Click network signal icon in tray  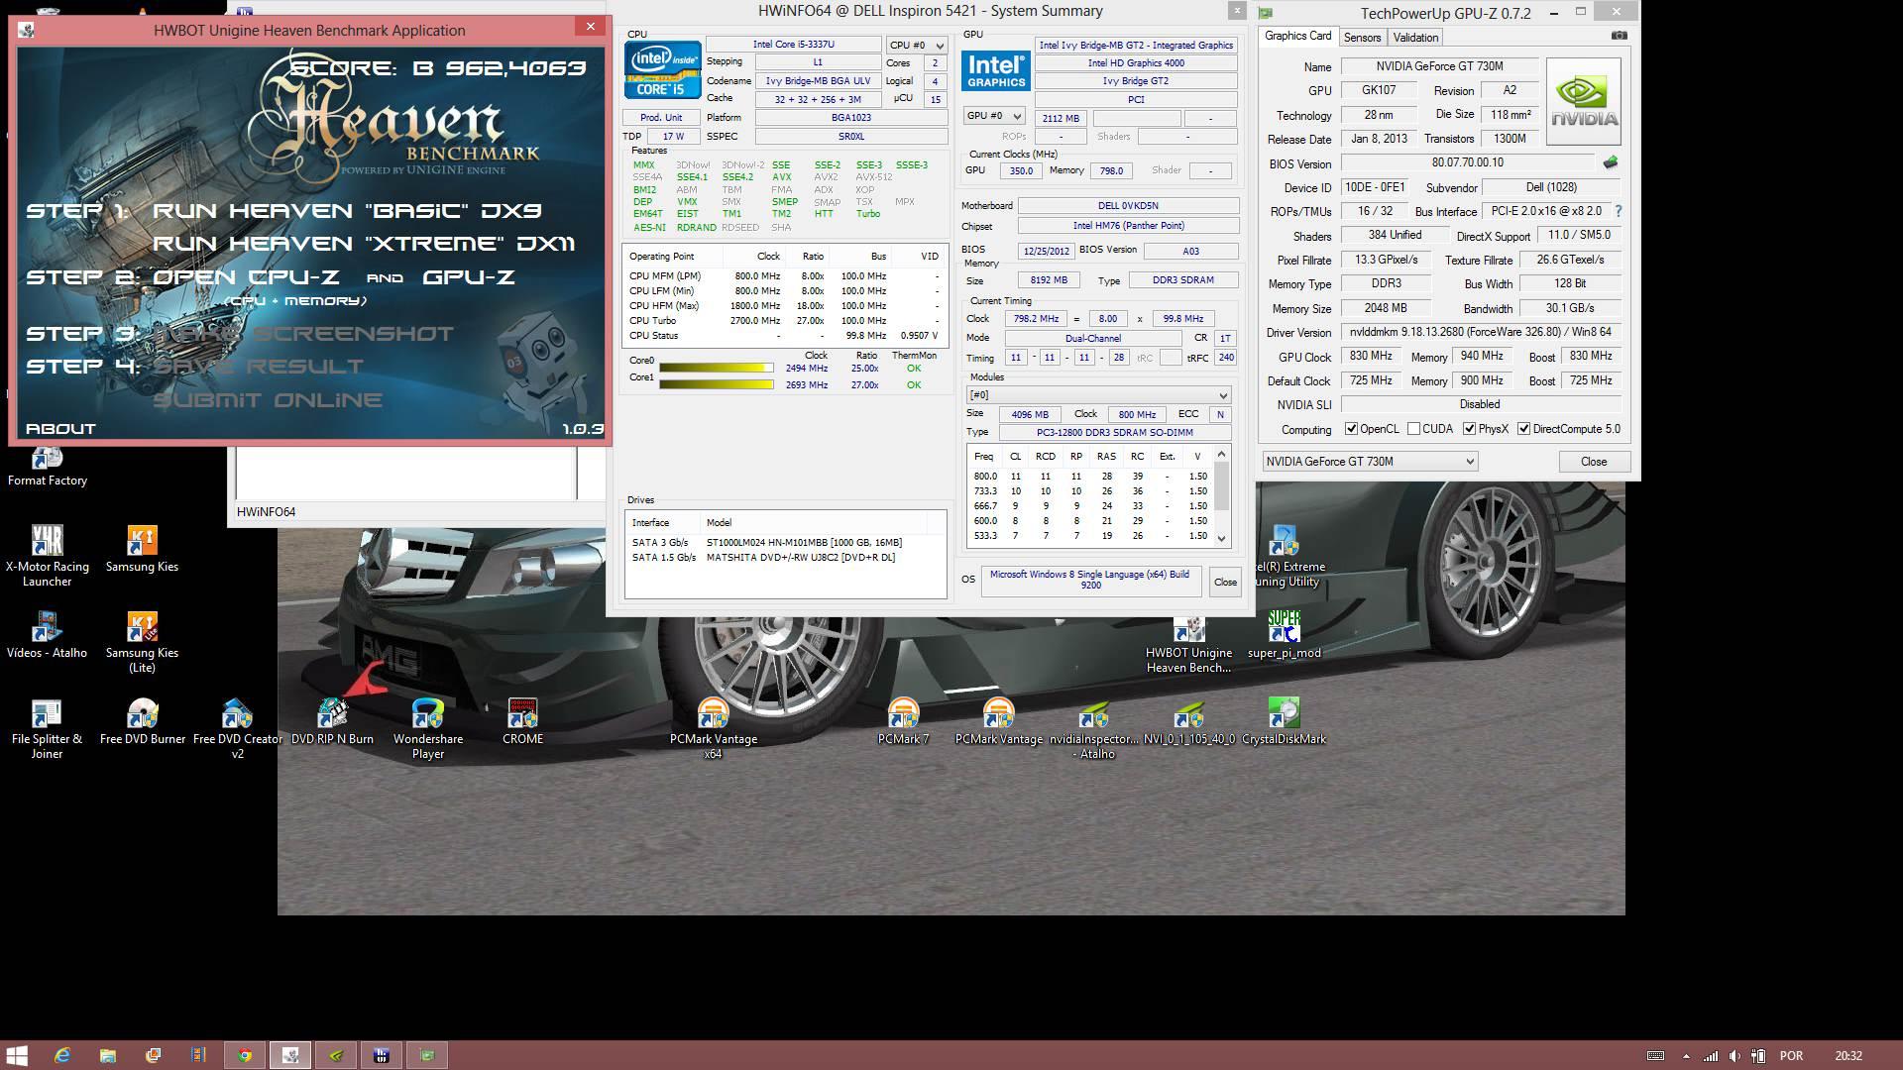coord(1711,1056)
